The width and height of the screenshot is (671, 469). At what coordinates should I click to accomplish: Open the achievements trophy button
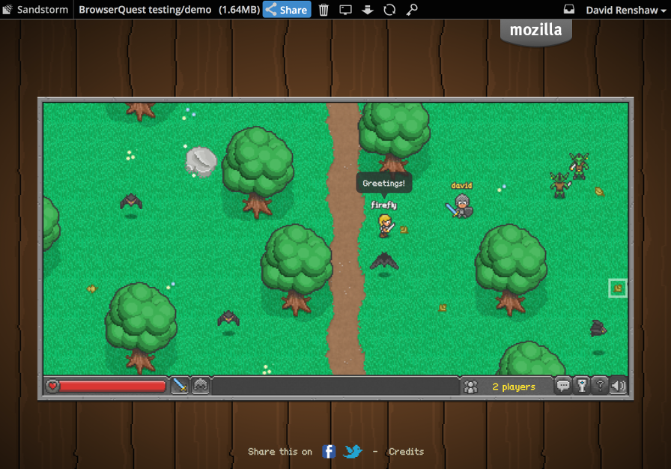pyautogui.click(x=582, y=386)
